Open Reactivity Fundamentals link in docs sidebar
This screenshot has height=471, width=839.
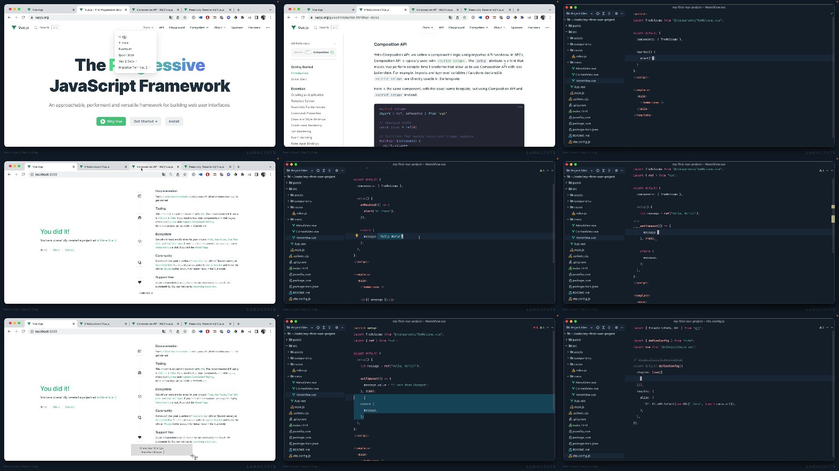pyautogui.click(x=308, y=107)
